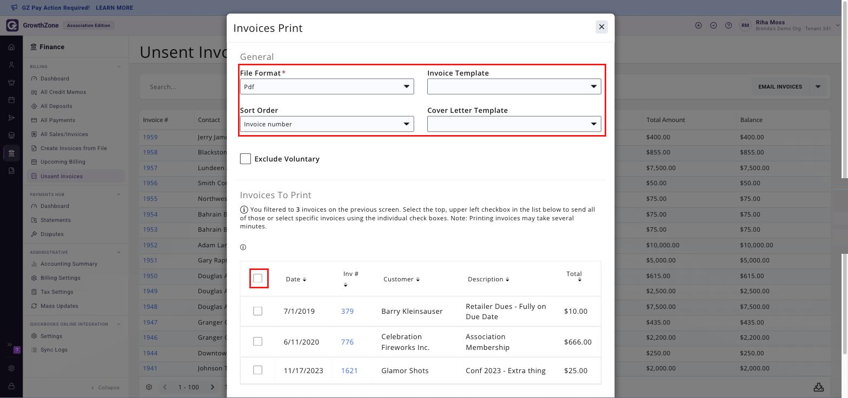The image size is (848, 398).
Task: Go to All Credit Memos
Action: 63,92
